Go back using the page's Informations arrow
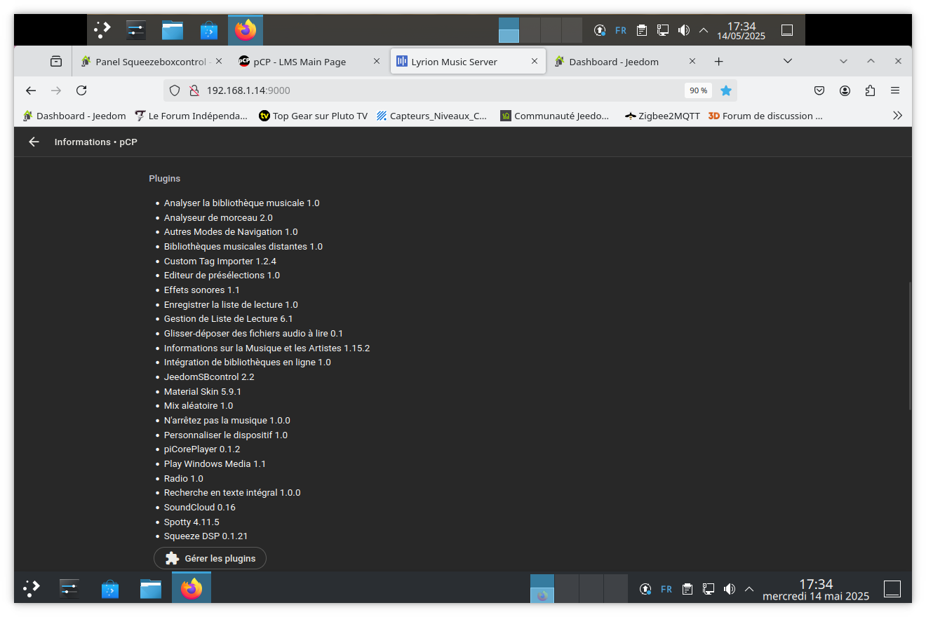926x617 pixels. (x=34, y=142)
